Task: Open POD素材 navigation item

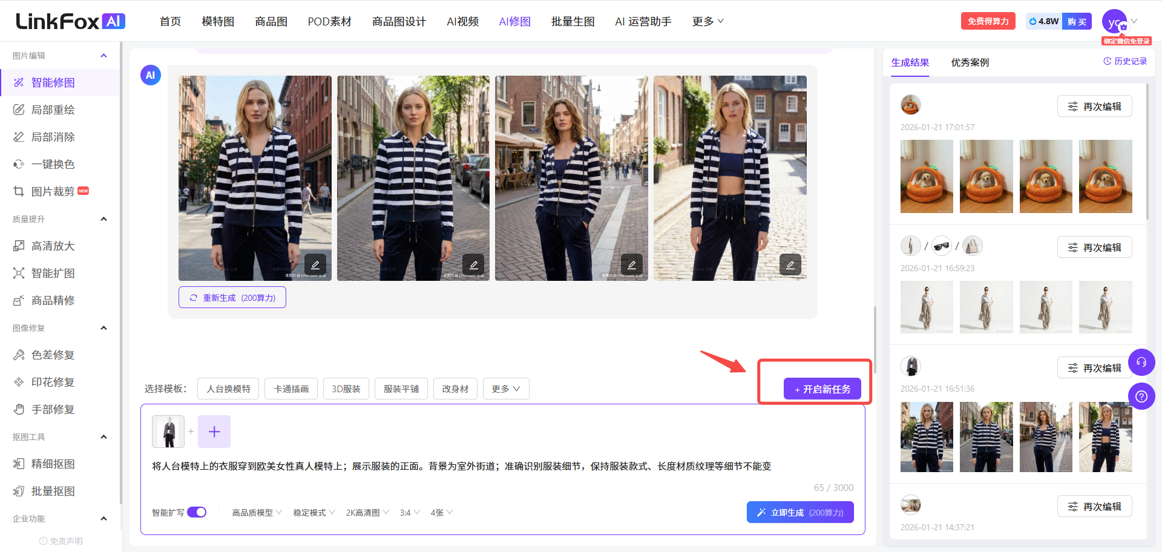Action: 329,21
